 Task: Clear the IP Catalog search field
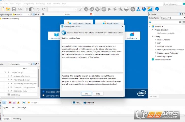180,22
